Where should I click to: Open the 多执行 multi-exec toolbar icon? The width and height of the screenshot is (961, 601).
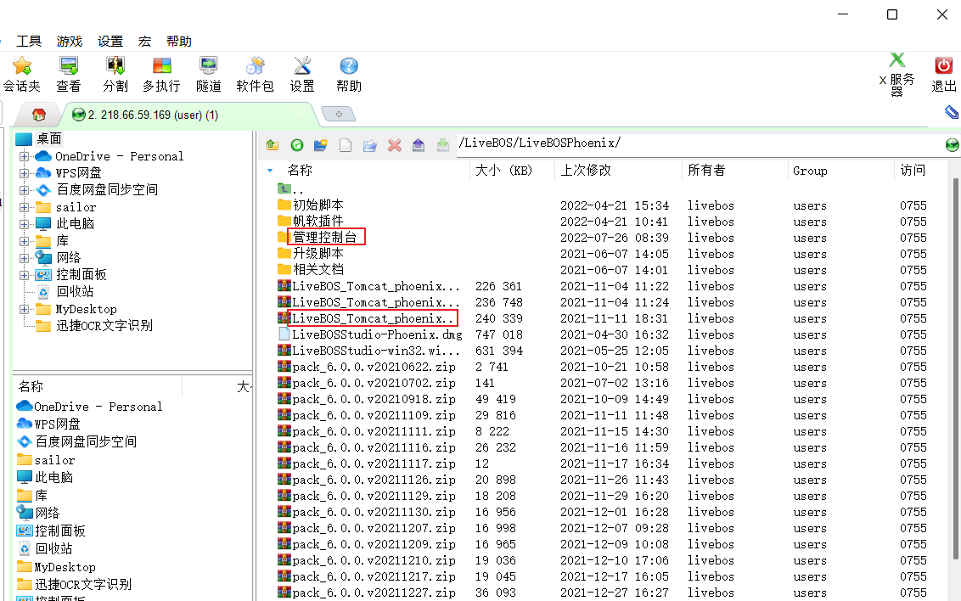[x=162, y=74]
